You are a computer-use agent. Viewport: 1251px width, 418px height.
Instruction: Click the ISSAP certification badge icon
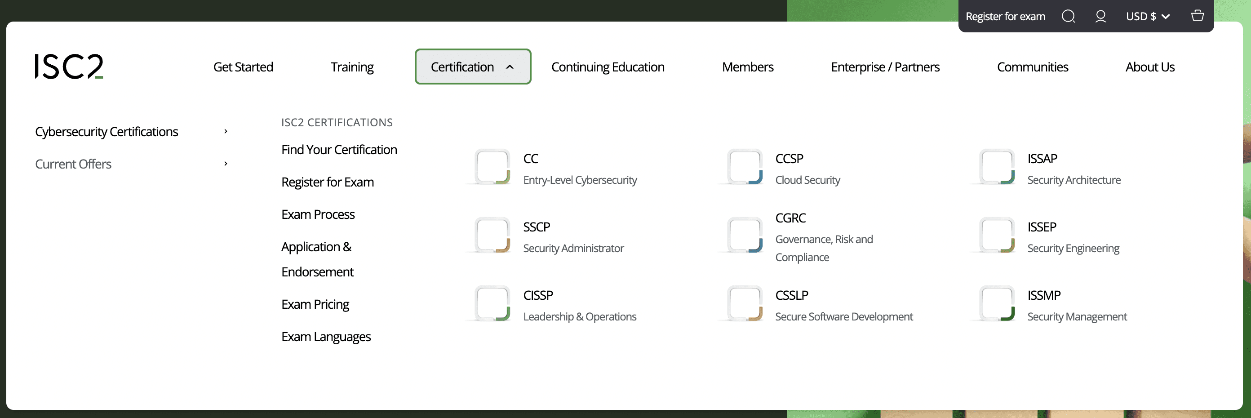pos(997,167)
